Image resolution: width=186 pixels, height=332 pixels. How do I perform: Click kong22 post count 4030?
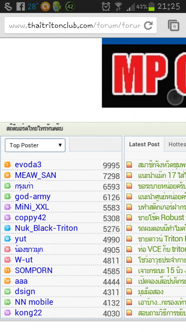coord(111,314)
